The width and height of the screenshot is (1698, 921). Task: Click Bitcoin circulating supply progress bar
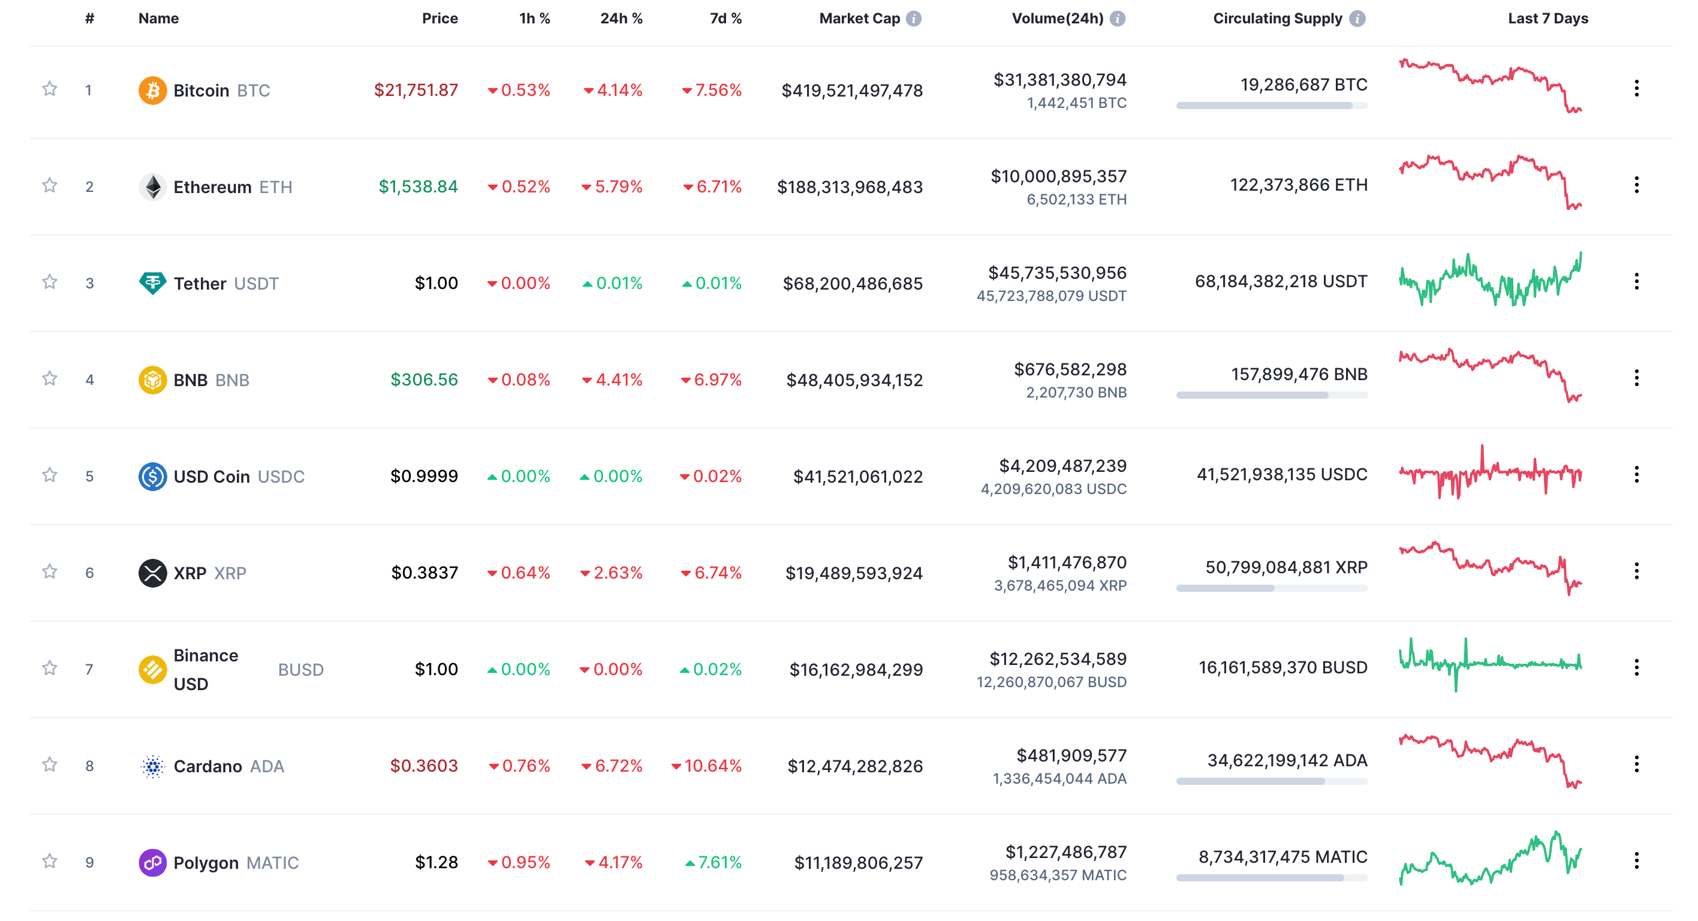1272,106
